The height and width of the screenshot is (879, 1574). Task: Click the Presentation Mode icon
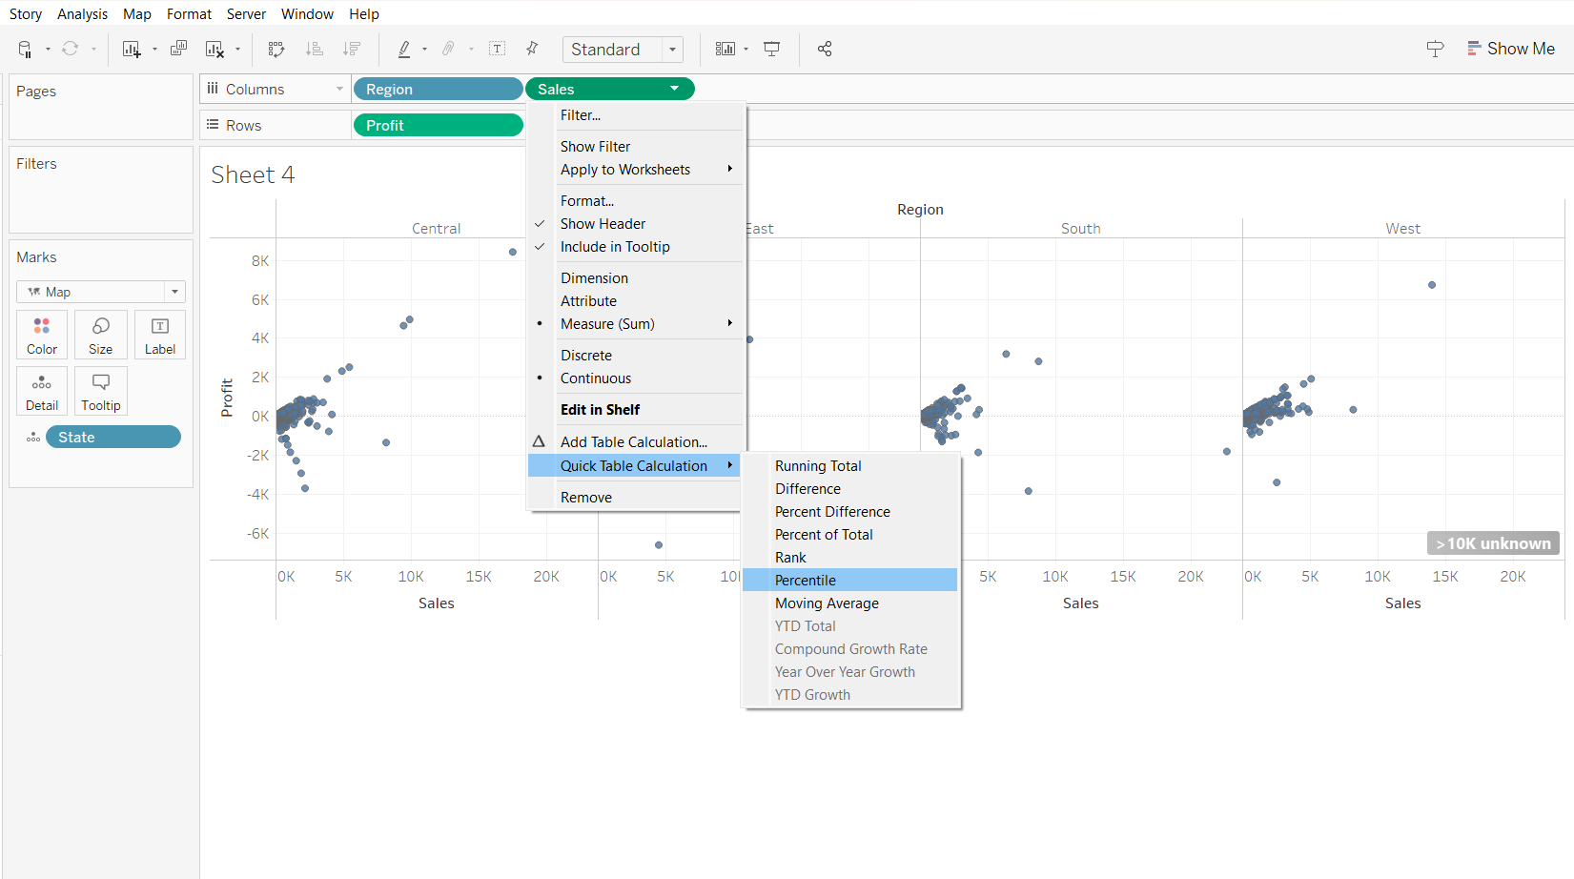(772, 49)
